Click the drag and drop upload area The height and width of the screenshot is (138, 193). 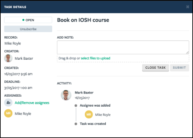click(123, 58)
